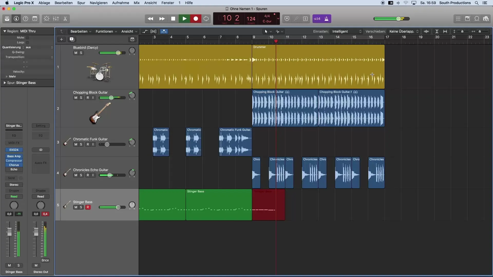Open the Ablage menu
Viewport: 493px width, 277px height.
click(x=44, y=3)
